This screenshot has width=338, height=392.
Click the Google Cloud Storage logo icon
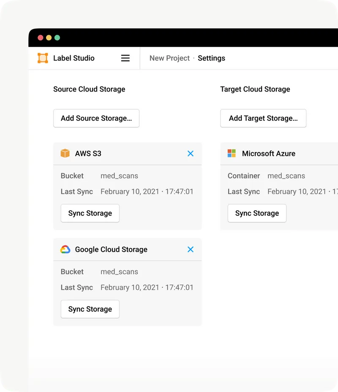click(65, 249)
